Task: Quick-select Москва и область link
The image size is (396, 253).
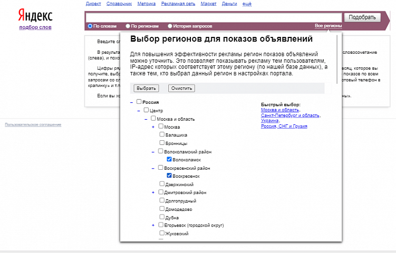Action: (280, 110)
